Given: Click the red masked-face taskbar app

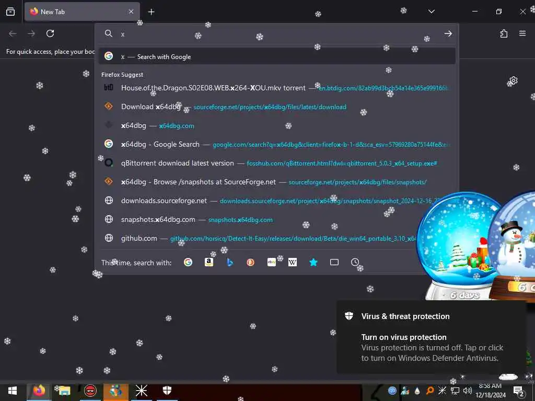Looking at the screenshot, I should 90,391.
